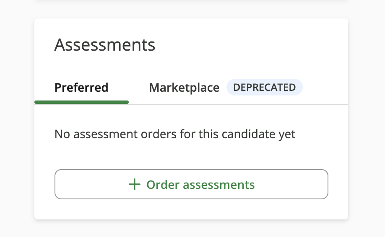This screenshot has width=385, height=237.
Task: Click the plus icon in Order assessments
Action: click(135, 184)
